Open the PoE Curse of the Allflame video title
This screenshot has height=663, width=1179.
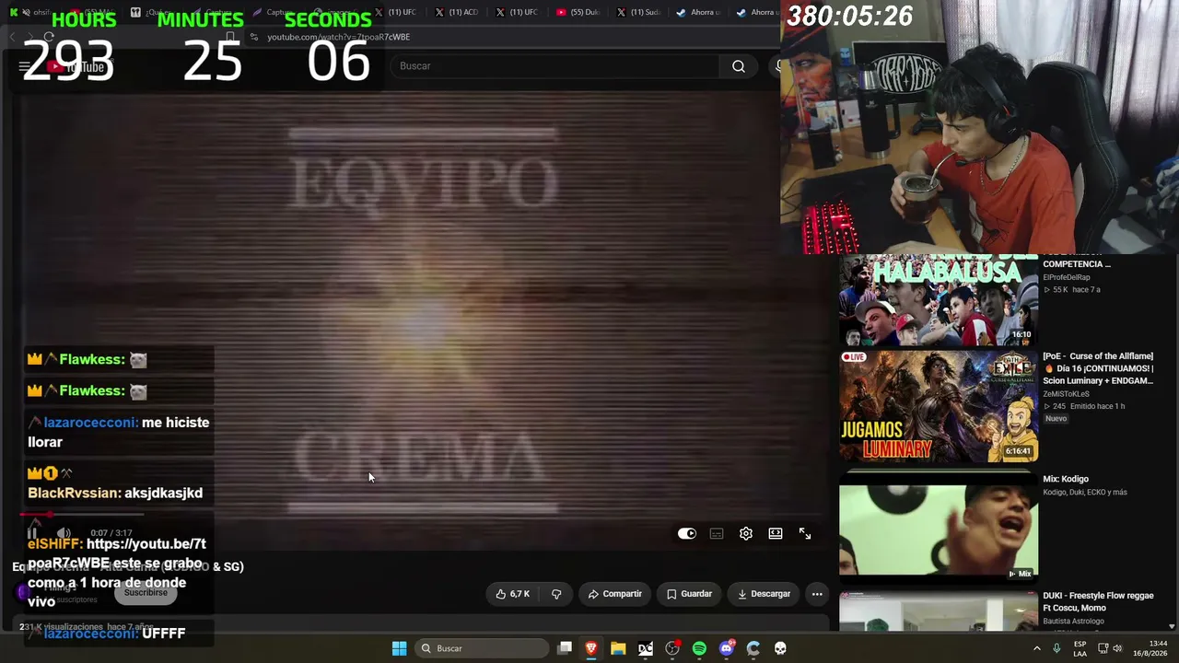1098,368
